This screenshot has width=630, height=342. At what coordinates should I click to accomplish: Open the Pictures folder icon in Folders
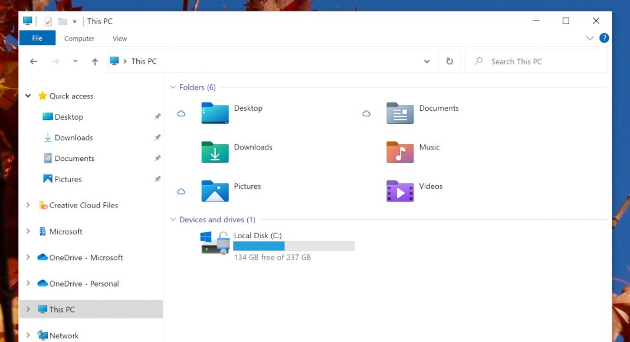point(215,190)
